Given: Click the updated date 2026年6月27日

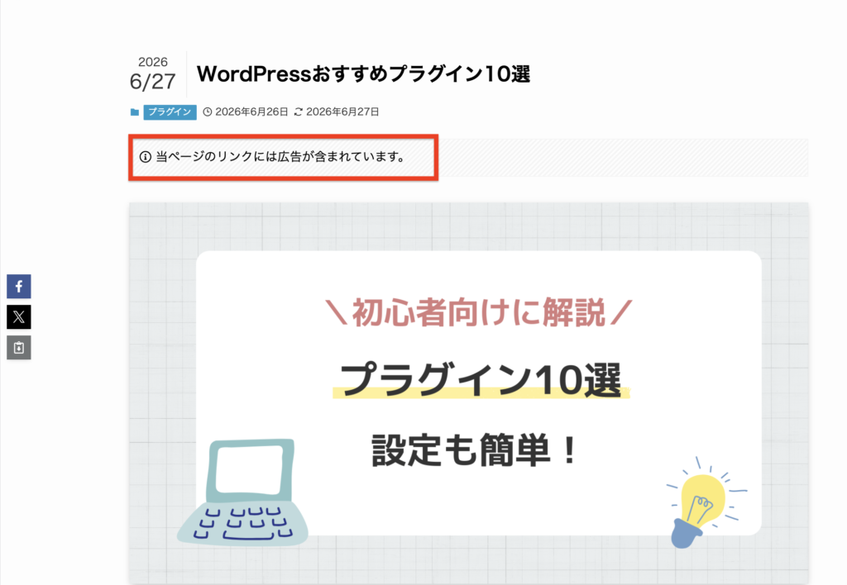Looking at the screenshot, I should point(342,112).
